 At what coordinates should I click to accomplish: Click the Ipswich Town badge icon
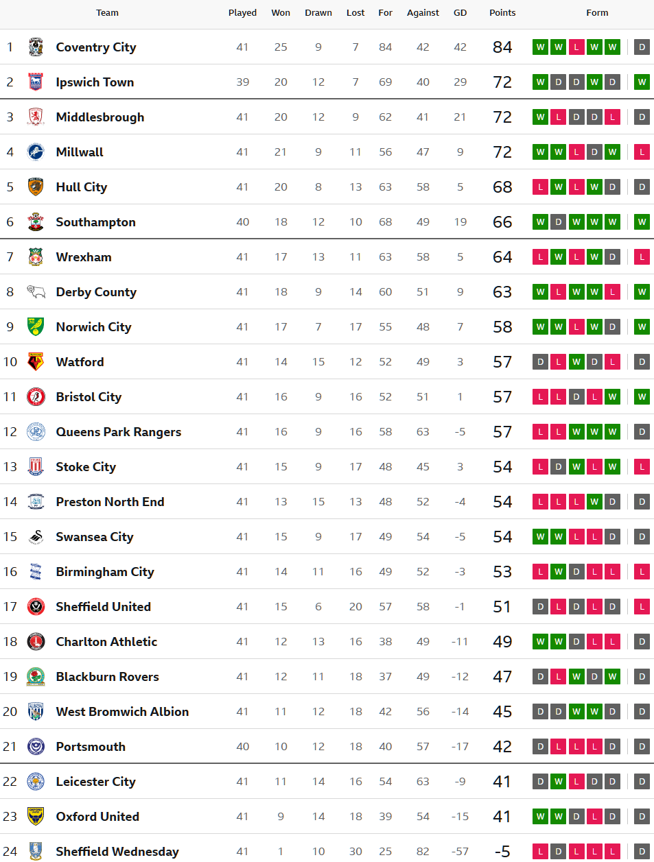click(x=36, y=82)
